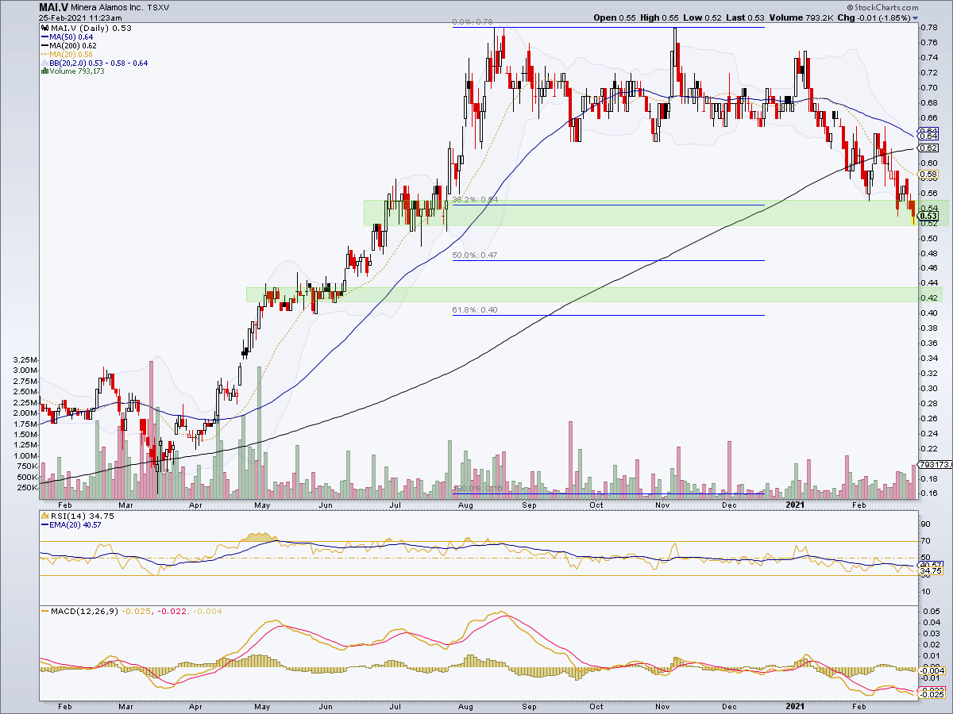Click the 3.25M label on volume scale
Image resolution: width=953 pixels, height=714 pixels.
[26, 359]
